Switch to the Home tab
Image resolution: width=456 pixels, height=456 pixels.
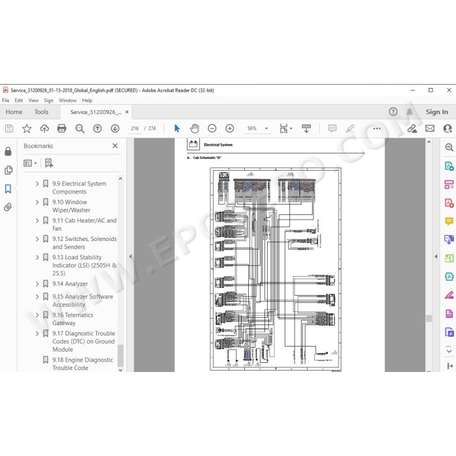[14, 111]
